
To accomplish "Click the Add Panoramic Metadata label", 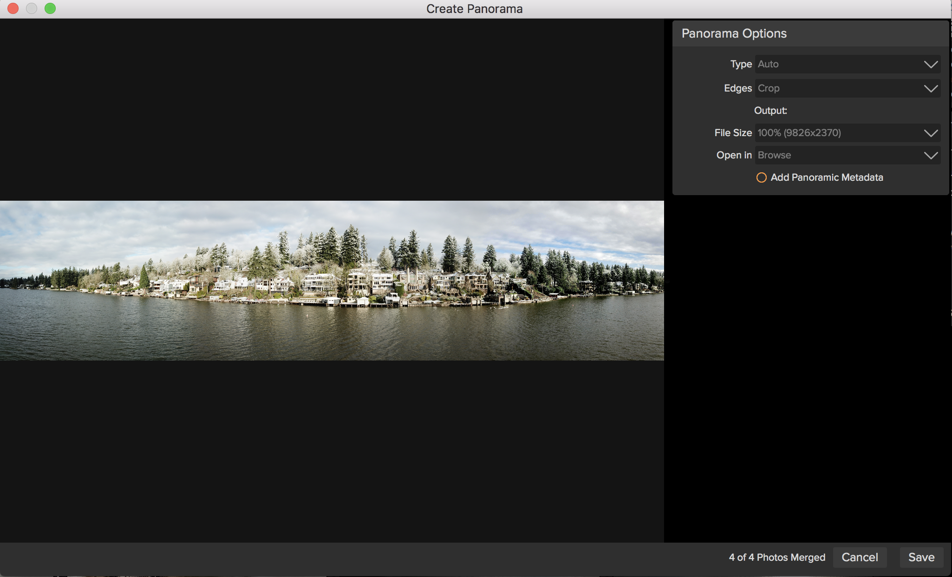I will tap(827, 177).
